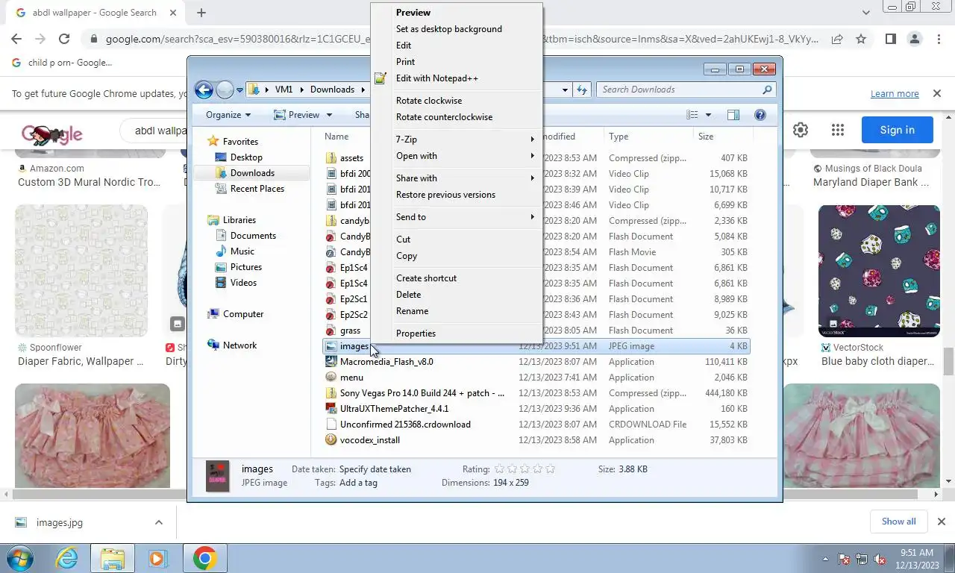Open Chrome's three-dot menu
Screen dimensions: 955x573
point(939,39)
